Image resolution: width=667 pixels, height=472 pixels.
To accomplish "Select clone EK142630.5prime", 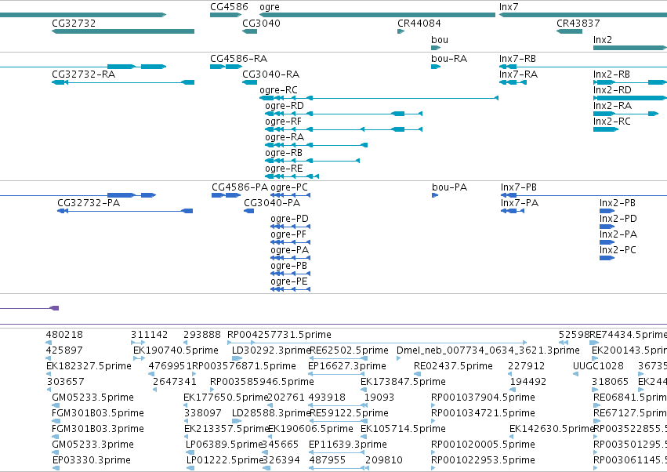I will [x=552, y=430].
